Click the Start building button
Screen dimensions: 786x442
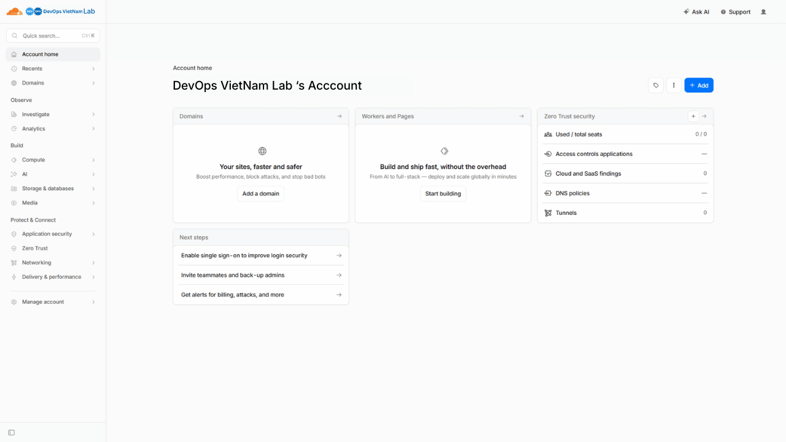pyautogui.click(x=443, y=194)
